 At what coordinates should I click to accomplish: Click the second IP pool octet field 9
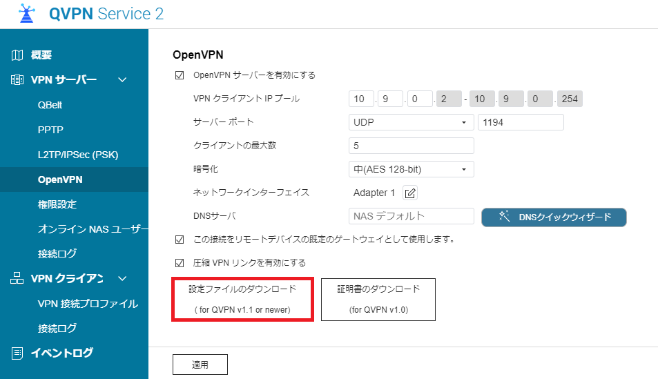[390, 99]
